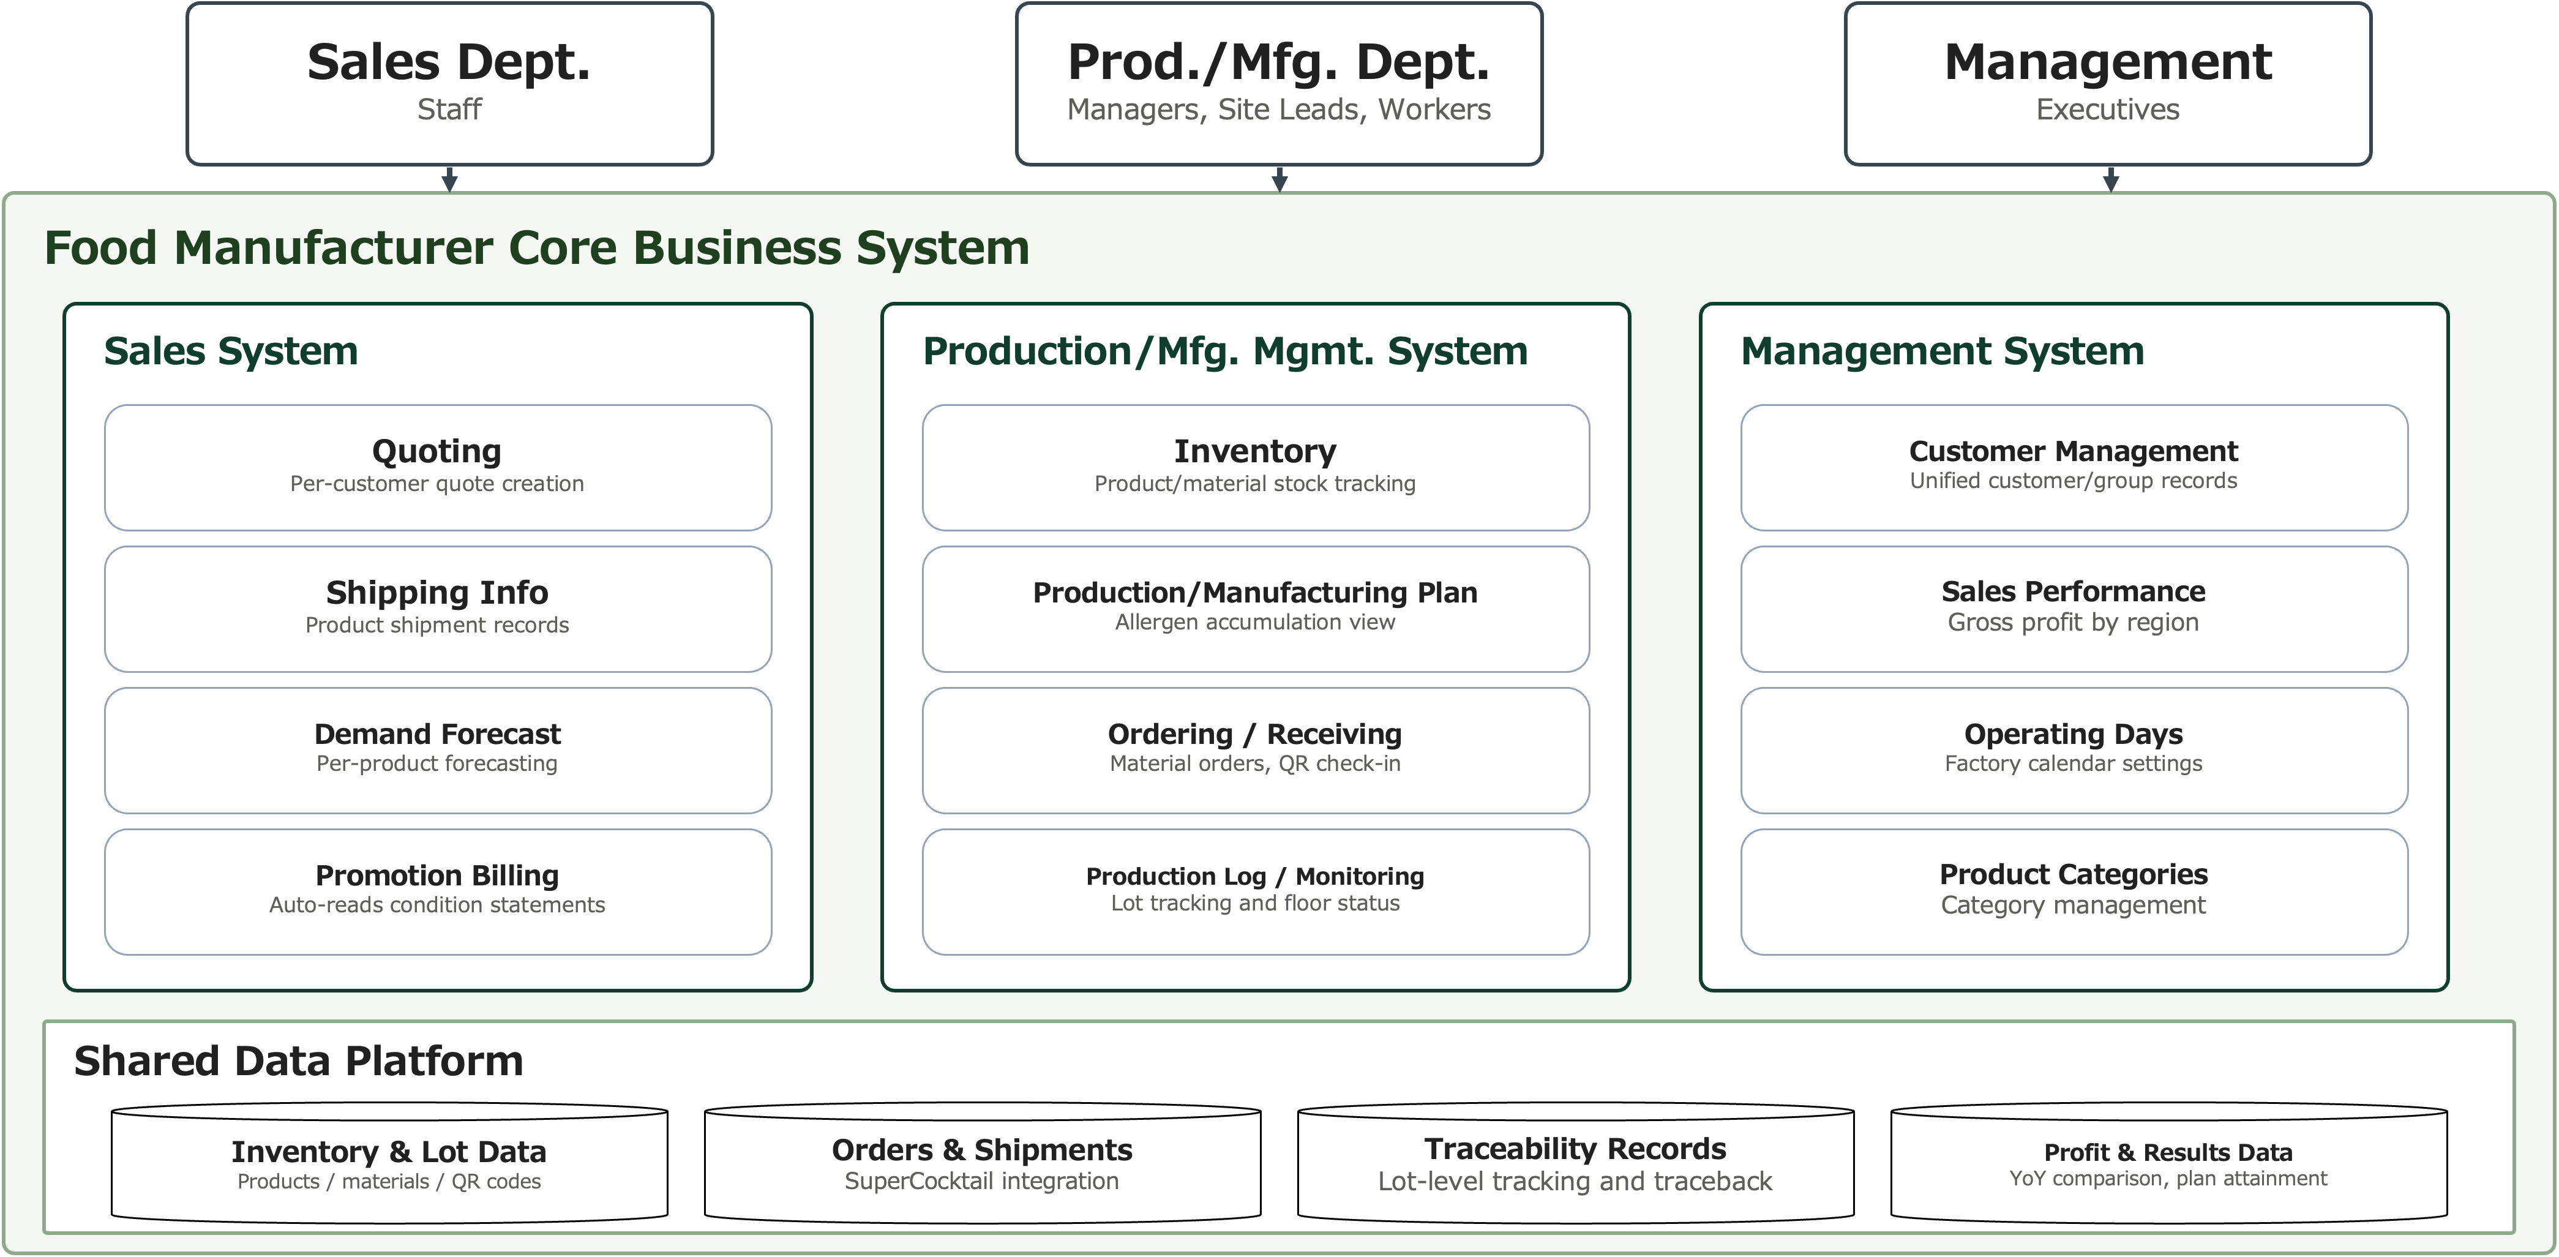Image resolution: width=2559 pixels, height=1257 pixels.
Task: Click "Factory calendar settings" subtitle
Action: point(2074,764)
